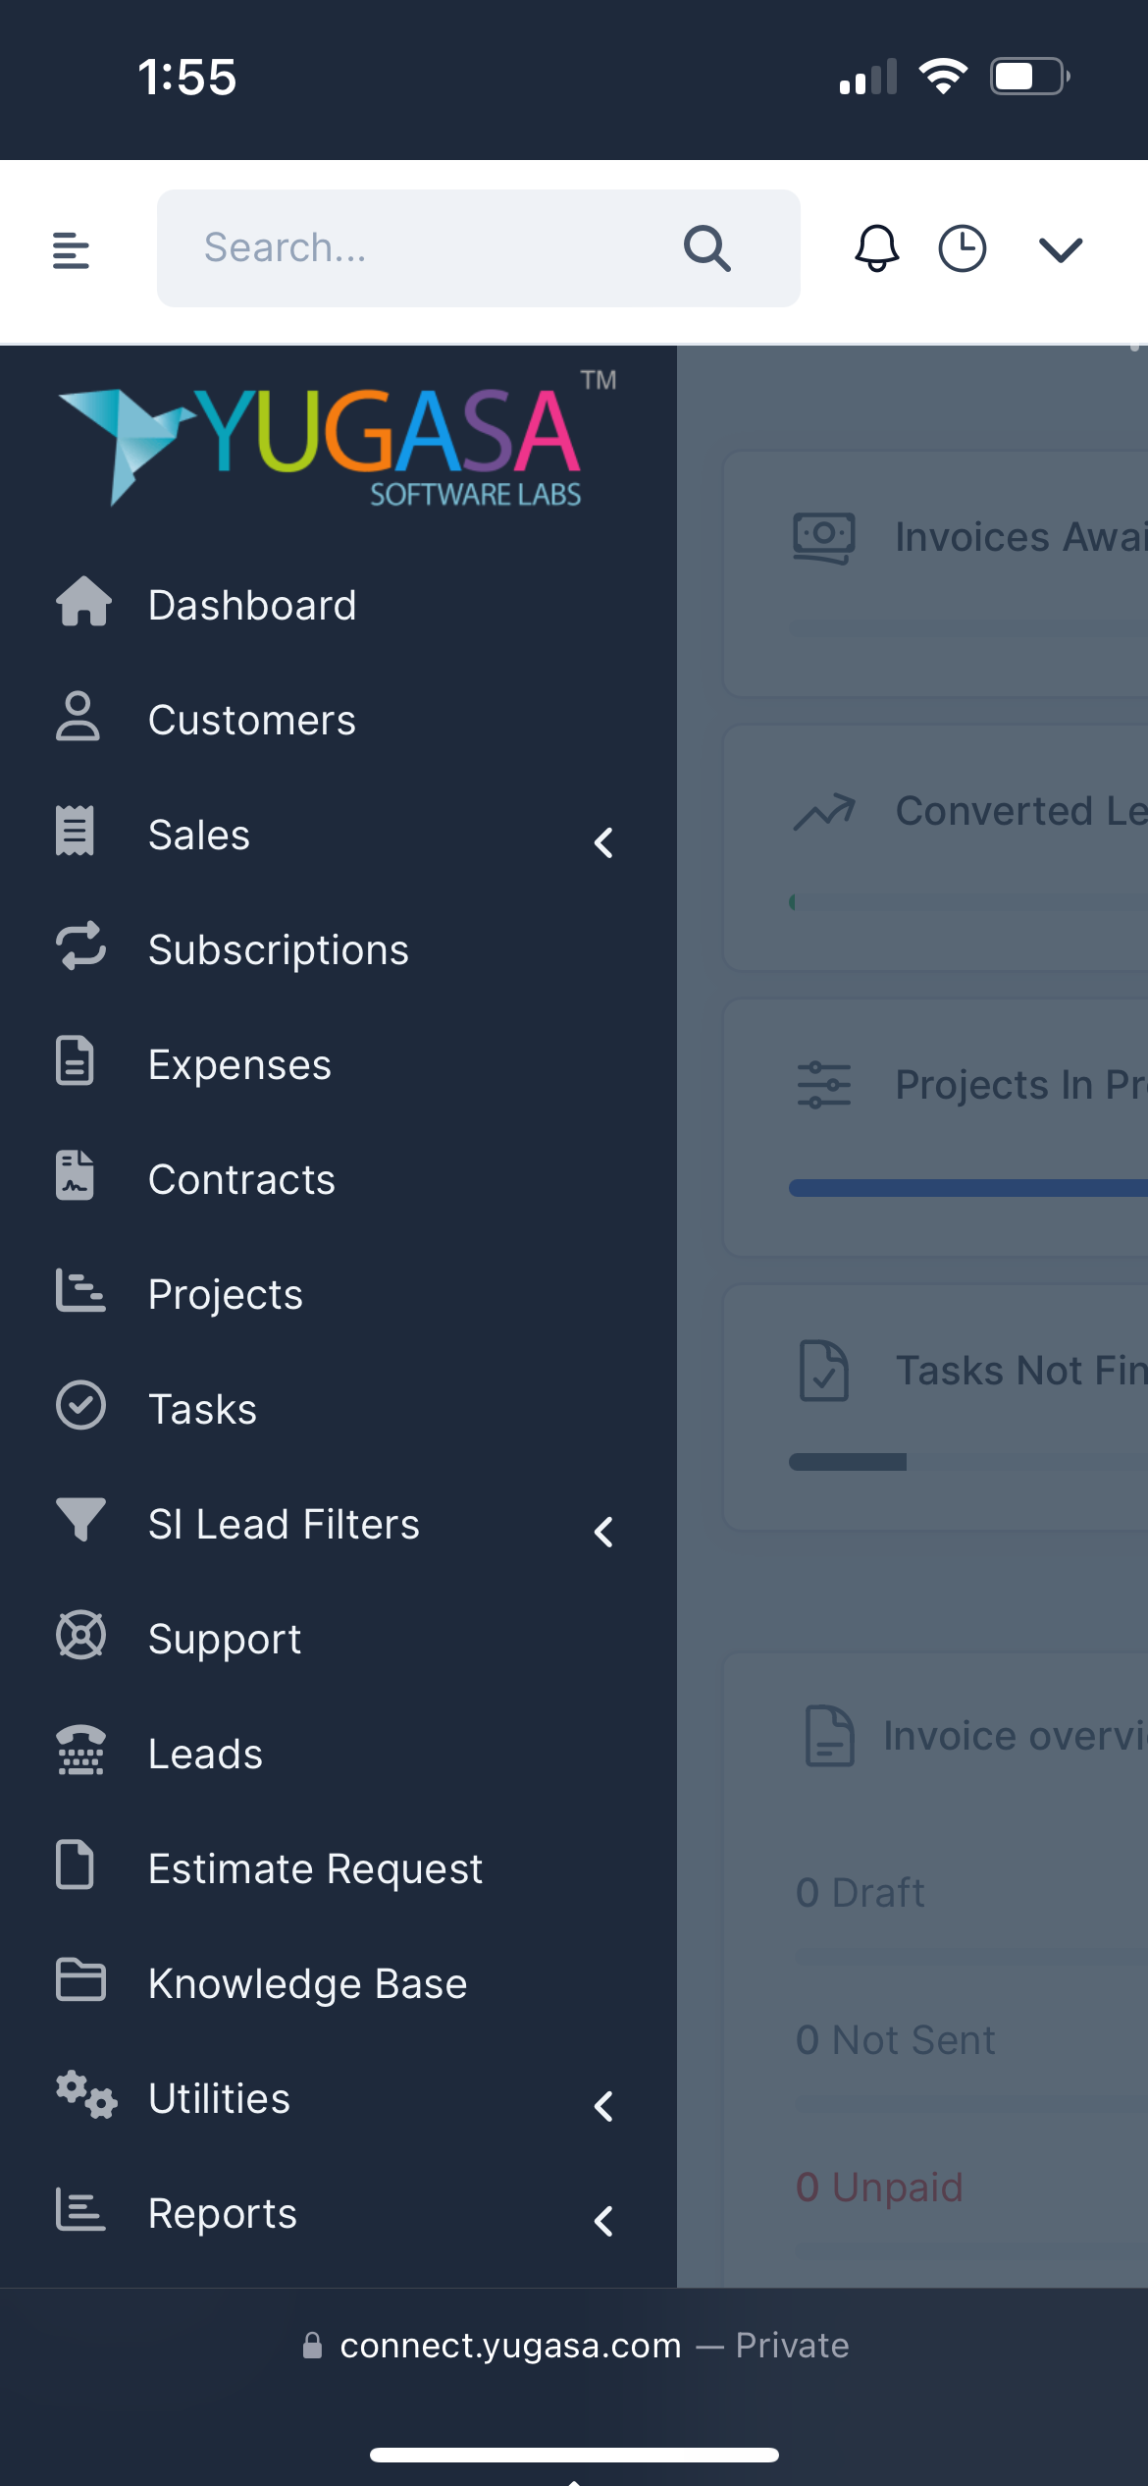Click the Dashboard home icon
This screenshot has width=1148, height=2486.
[83, 601]
